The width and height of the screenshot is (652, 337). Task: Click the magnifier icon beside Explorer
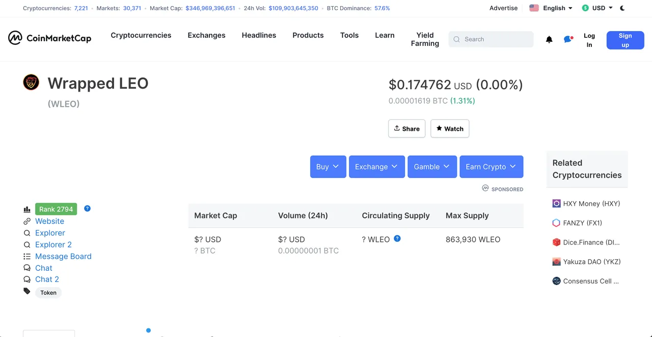[27, 233]
